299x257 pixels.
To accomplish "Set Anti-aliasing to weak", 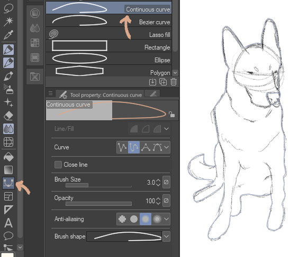I will click(134, 219).
